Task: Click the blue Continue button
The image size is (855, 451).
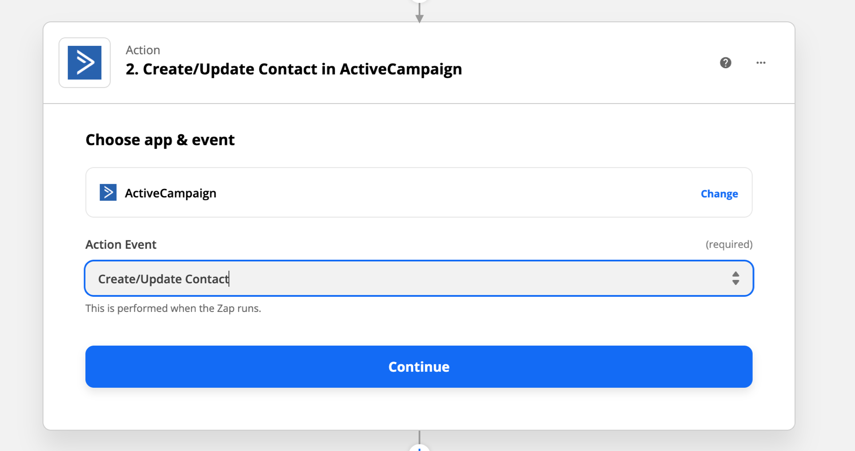Action: [419, 366]
